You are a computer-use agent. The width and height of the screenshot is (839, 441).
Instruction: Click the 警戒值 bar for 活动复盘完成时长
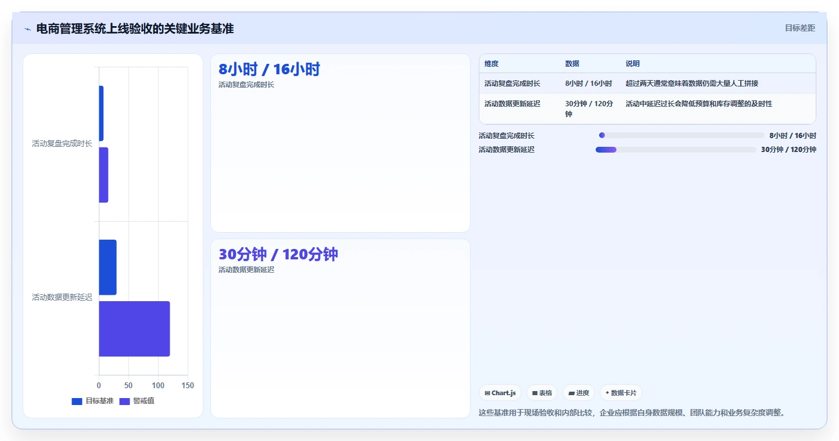click(x=103, y=175)
